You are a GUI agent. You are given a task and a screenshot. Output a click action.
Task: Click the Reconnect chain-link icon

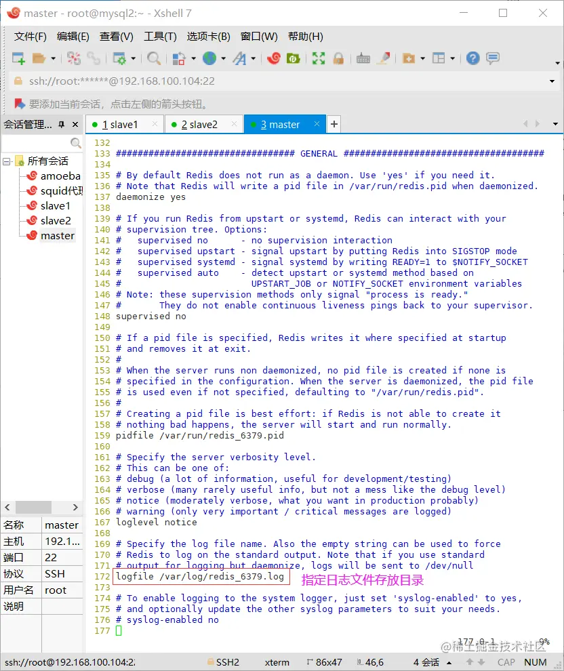(94, 58)
